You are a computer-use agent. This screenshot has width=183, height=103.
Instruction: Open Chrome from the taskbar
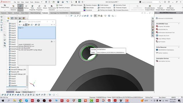(x=21, y=100)
